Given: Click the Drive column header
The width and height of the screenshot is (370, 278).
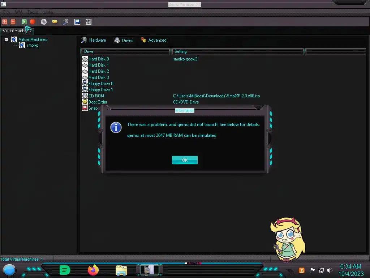Looking at the screenshot, I should pyautogui.click(x=125, y=51).
